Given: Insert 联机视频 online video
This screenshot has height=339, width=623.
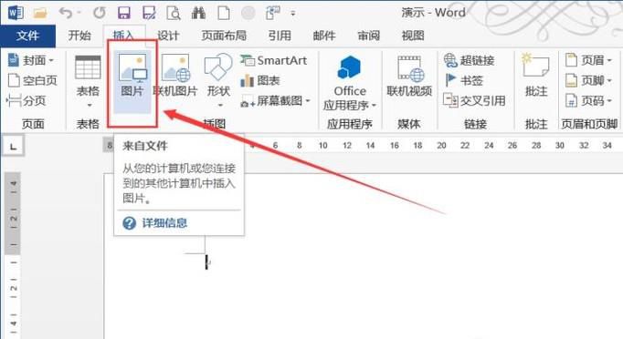Looking at the screenshot, I should click(409, 77).
